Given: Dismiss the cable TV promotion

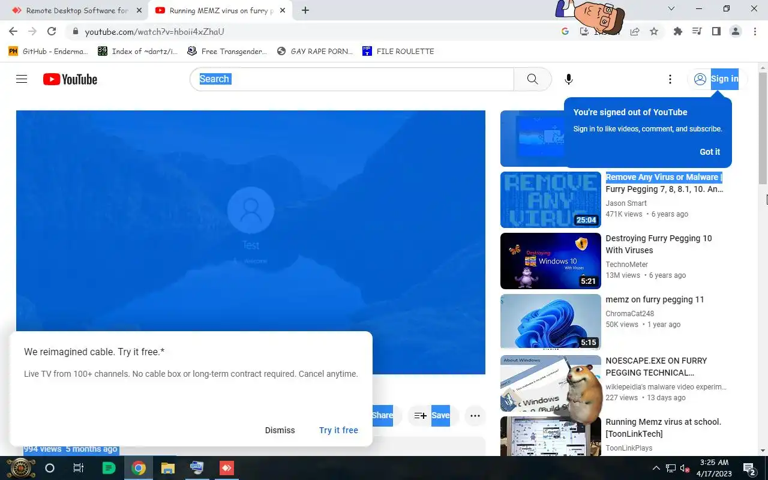Looking at the screenshot, I should 280,430.
